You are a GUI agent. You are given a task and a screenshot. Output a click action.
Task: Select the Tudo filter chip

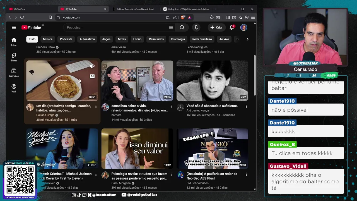coord(32,39)
